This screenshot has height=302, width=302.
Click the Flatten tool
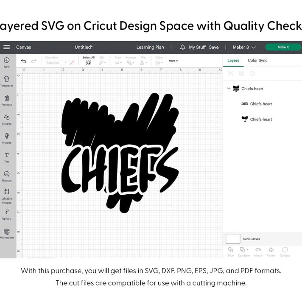(271, 252)
